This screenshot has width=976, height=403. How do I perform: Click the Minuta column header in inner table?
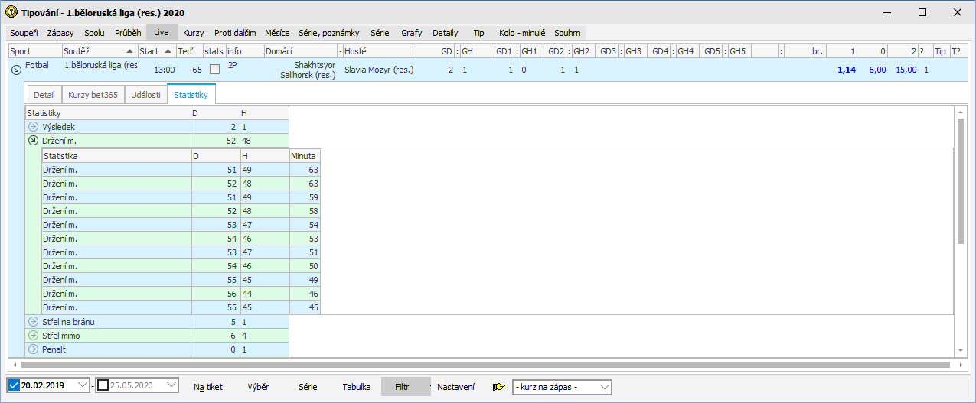[305, 155]
